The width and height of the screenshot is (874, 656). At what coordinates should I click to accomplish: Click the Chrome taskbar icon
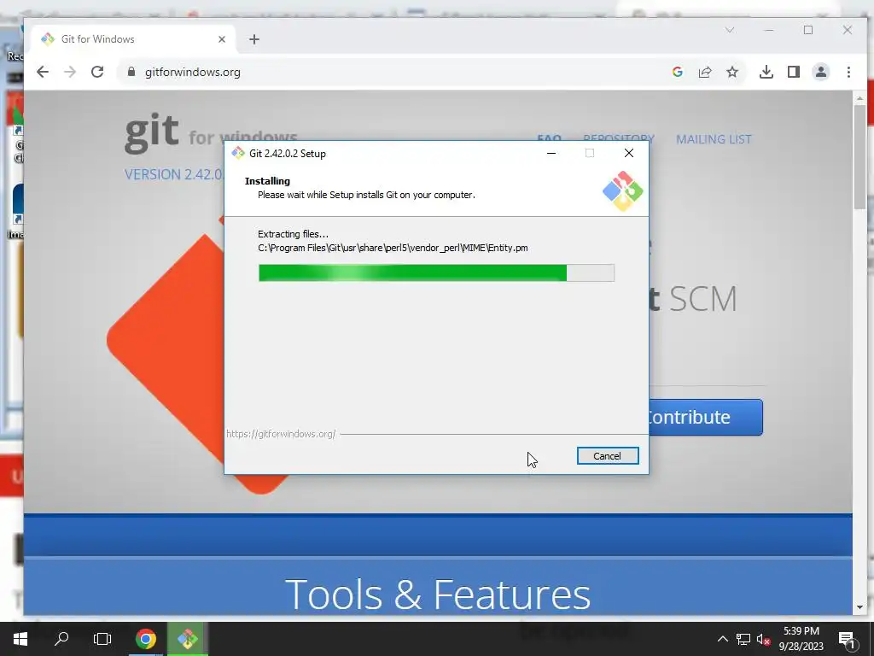click(x=145, y=639)
